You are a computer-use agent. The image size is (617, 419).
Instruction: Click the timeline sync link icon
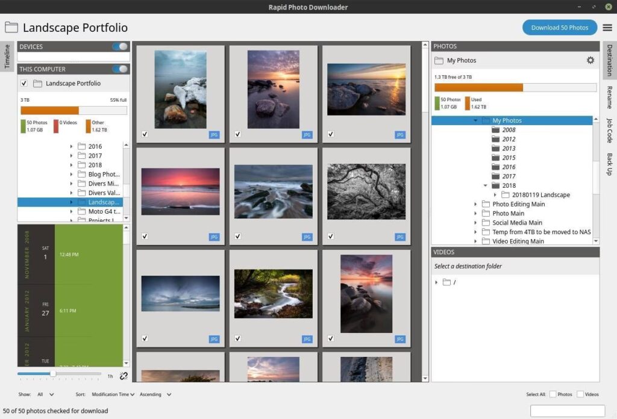coord(124,376)
